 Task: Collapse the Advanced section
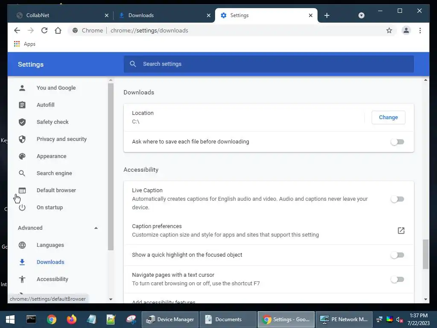(x=96, y=228)
